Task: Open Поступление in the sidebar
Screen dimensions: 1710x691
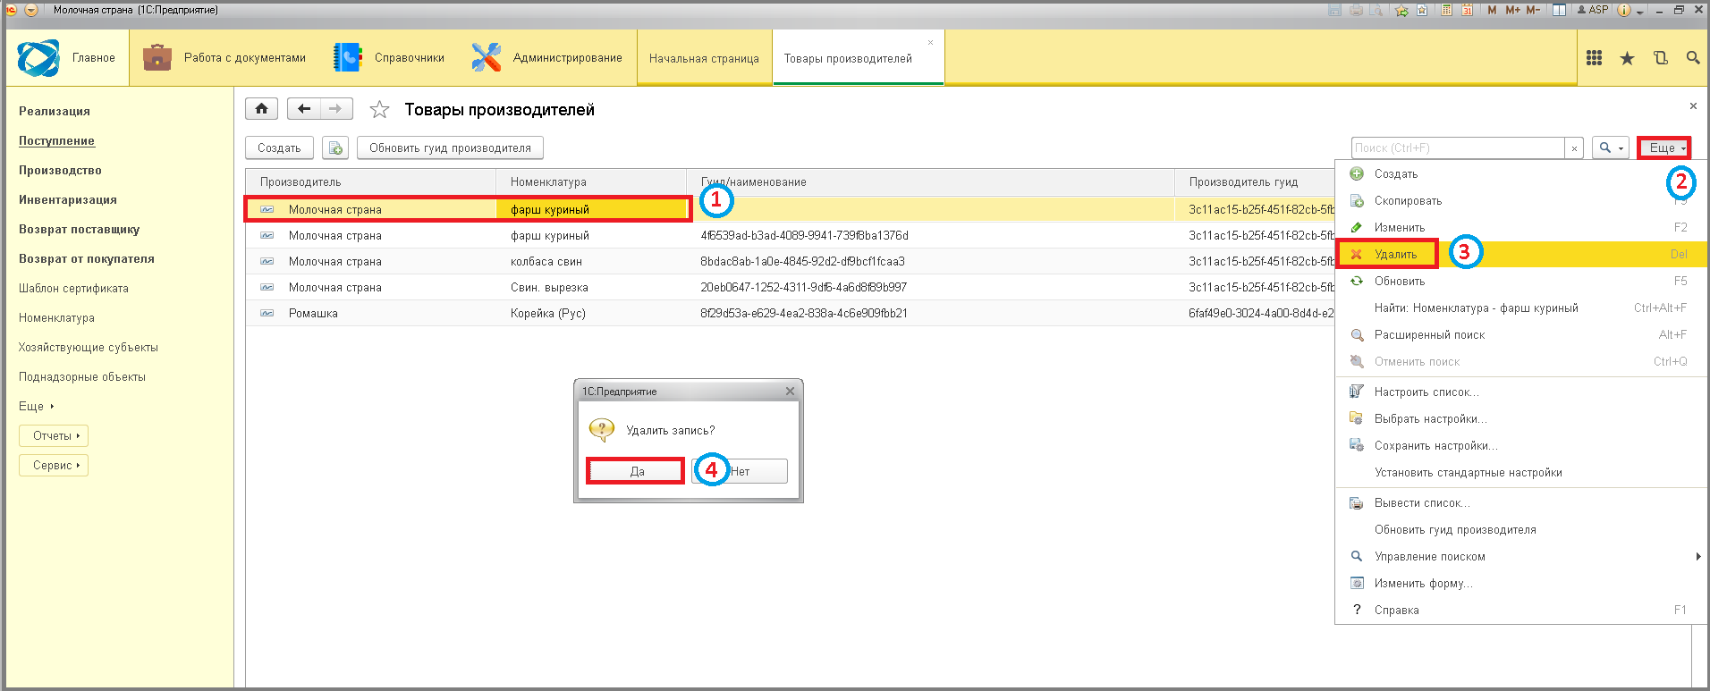Action: pyautogui.click(x=56, y=141)
